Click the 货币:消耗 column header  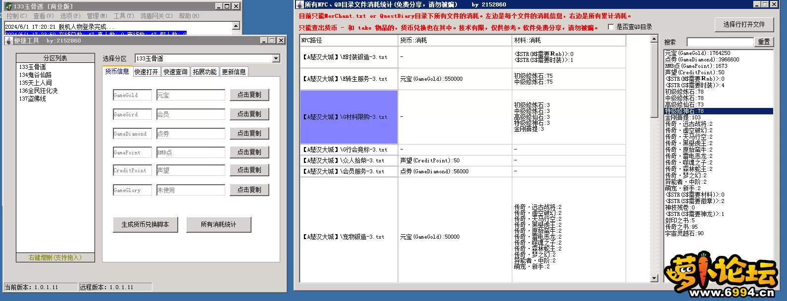click(455, 40)
